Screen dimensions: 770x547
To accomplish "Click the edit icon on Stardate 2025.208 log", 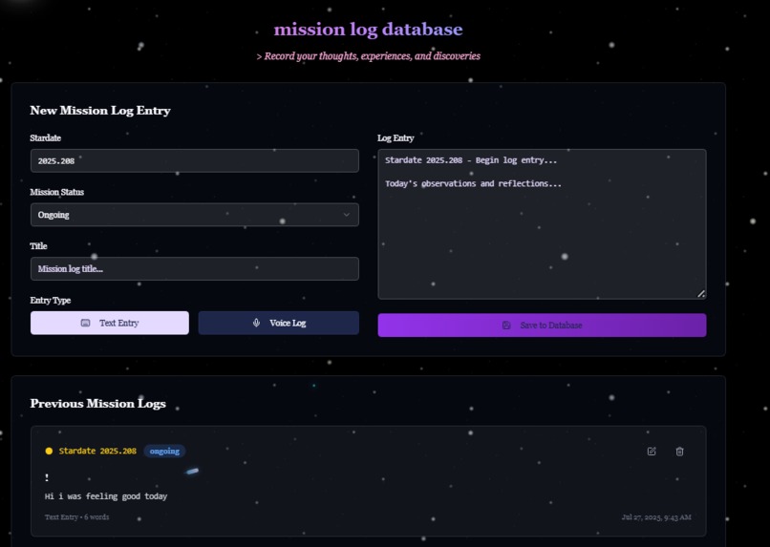I will tap(652, 452).
